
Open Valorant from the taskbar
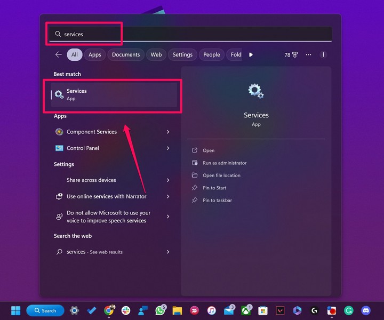pos(280,311)
